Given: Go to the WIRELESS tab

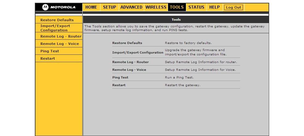Looking at the screenshot, I should click(x=156, y=7).
